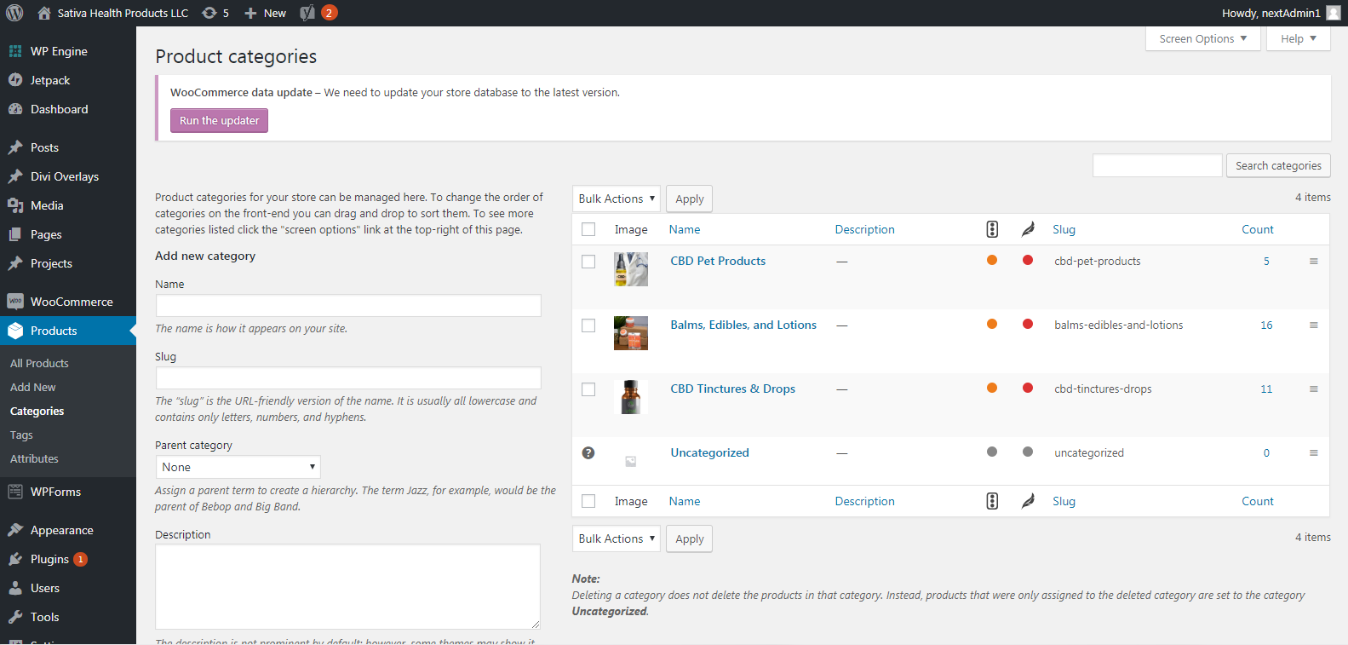Open the top Bulk Actions dropdown
The height and width of the screenshot is (645, 1348).
[616, 199]
